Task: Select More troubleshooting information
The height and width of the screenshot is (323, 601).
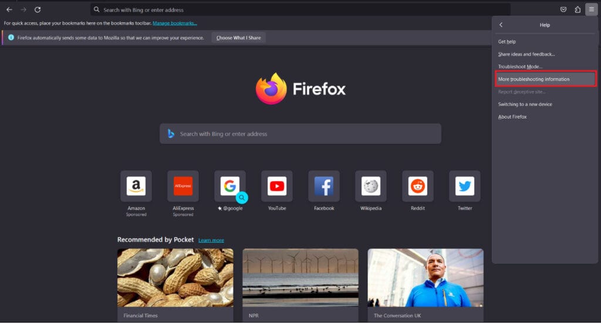Action: point(534,79)
